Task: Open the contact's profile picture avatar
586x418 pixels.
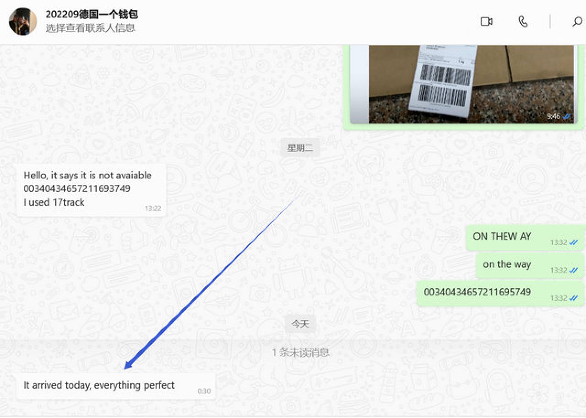Action: coord(23,21)
